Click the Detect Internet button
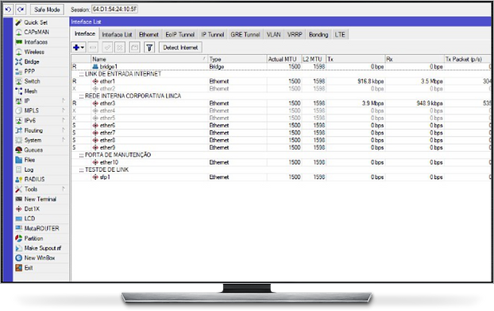 coord(180,48)
